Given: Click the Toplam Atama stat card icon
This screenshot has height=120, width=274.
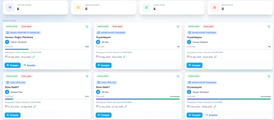Looking at the screenshot, I should pos(10,7).
